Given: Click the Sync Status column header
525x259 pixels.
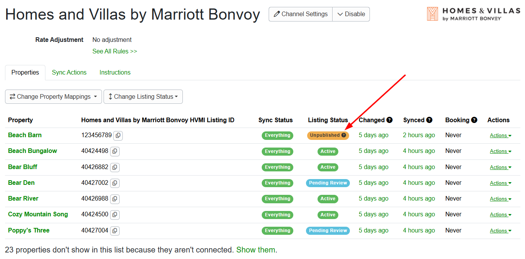Looking at the screenshot, I should click(x=276, y=120).
